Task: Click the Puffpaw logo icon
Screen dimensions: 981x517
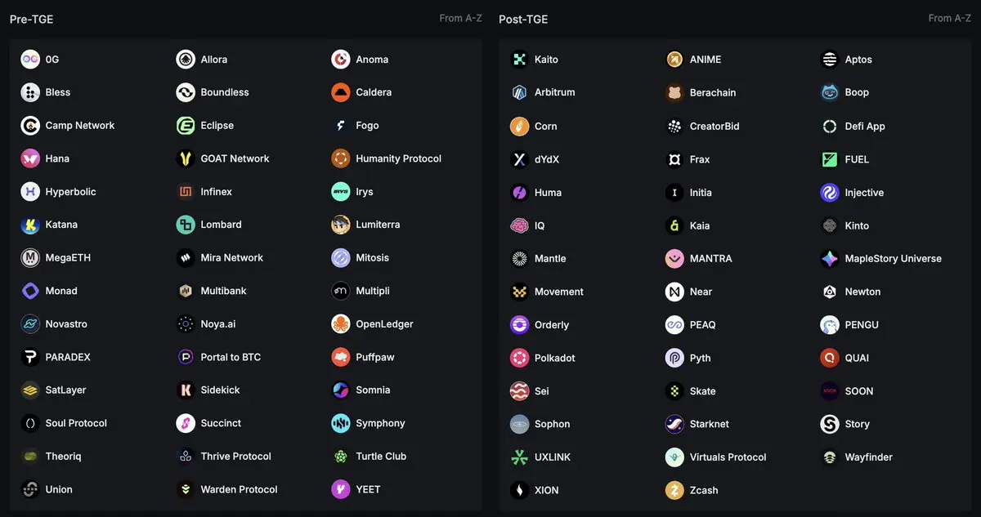Action: click(x=341, y=357)
